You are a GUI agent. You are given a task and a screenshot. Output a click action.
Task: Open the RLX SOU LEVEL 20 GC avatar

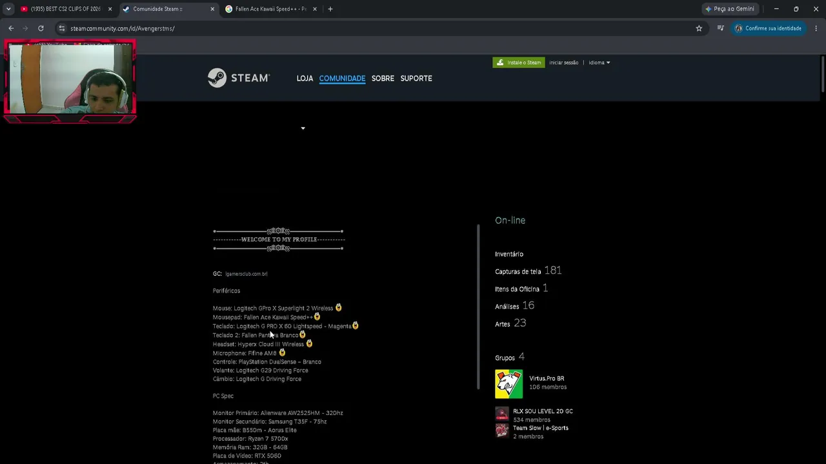tap(501, 414)
